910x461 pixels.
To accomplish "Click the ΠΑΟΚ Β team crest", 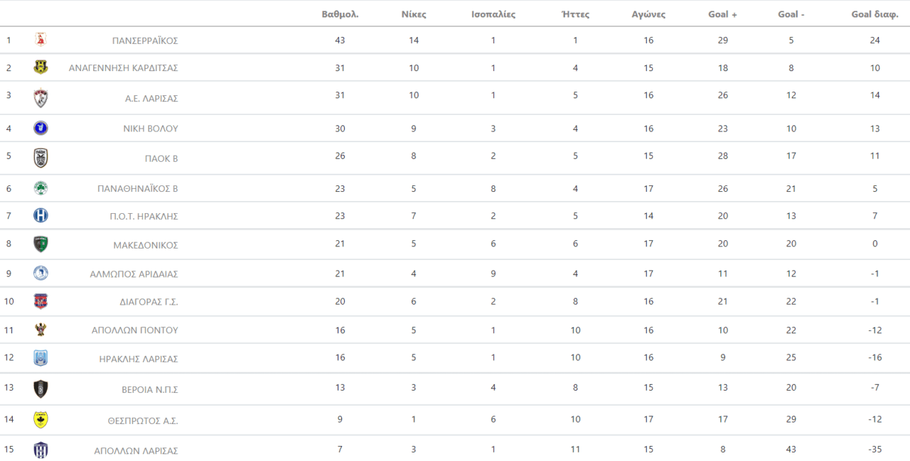I will pyautogui.click(x=41, y=158).
